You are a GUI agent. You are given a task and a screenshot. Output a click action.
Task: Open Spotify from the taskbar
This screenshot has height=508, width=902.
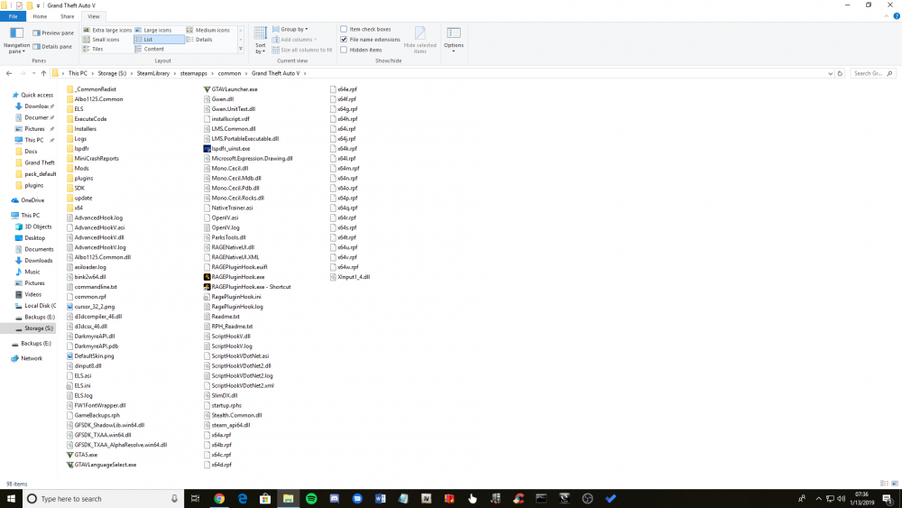pos(311,499)
